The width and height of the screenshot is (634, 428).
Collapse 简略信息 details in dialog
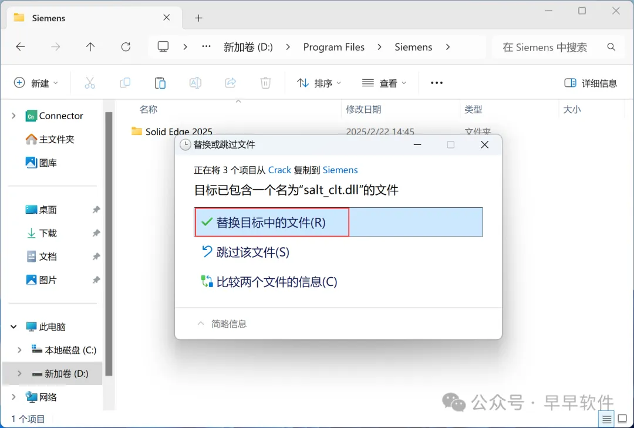221,323
